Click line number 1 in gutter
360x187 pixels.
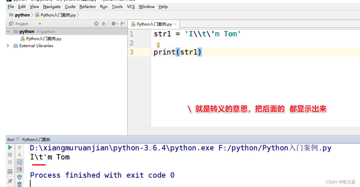[x=131, y=34]
